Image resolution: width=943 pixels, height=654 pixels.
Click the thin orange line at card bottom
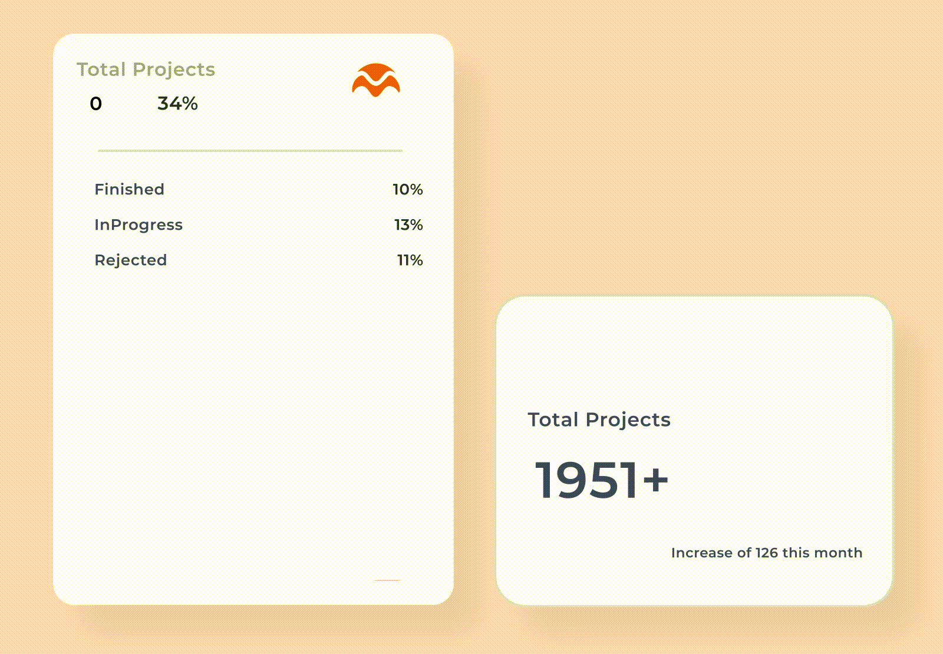[387, 580]
